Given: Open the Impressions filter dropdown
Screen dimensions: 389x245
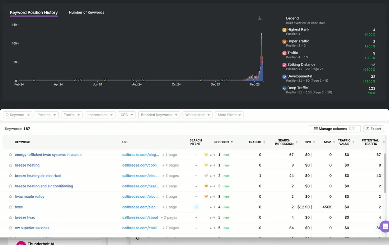Looking at the screenshot, I should pyautogui.click(x=100, y=115).
